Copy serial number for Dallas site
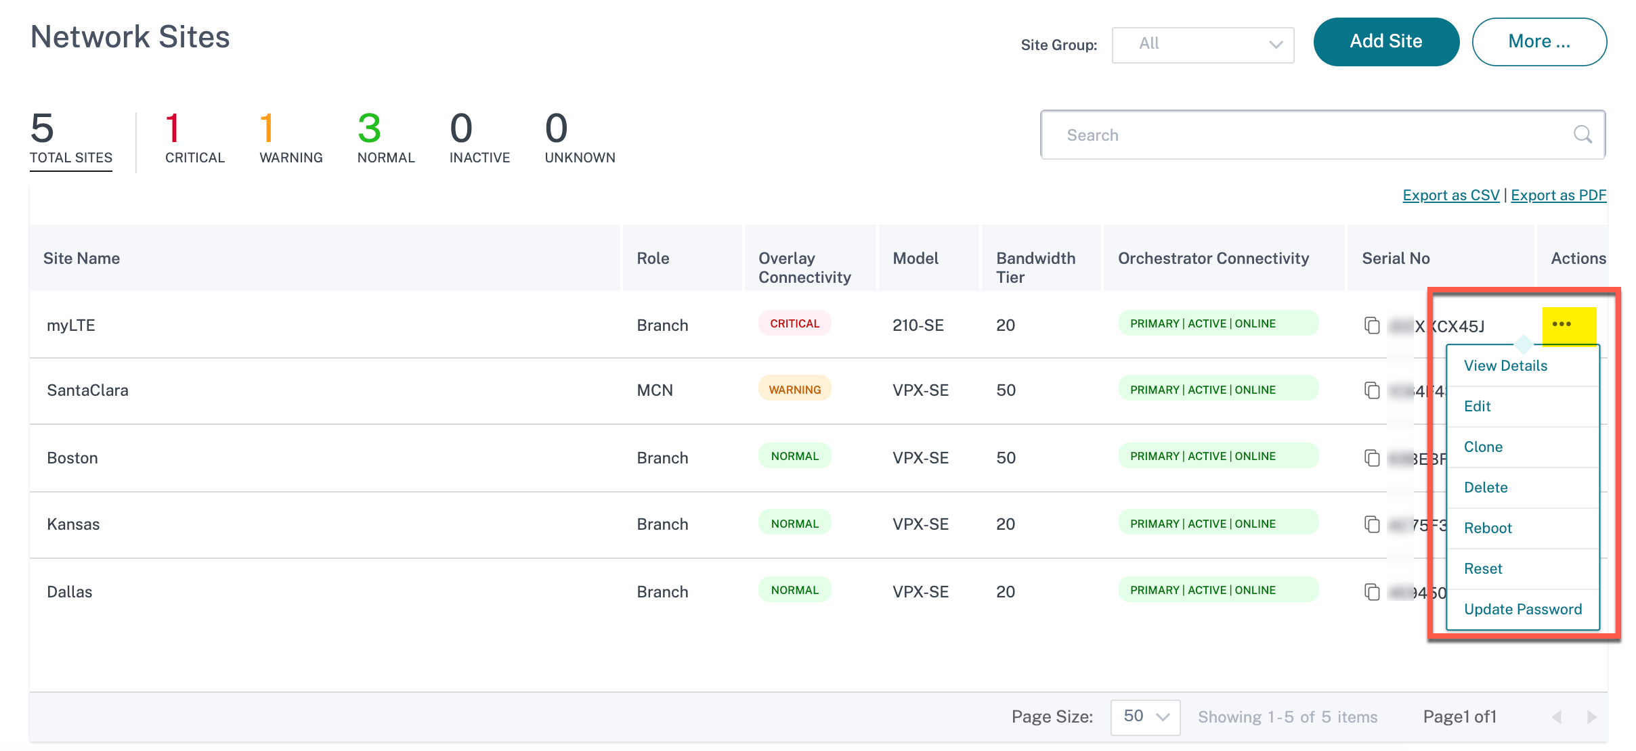 coord(1372,592)
